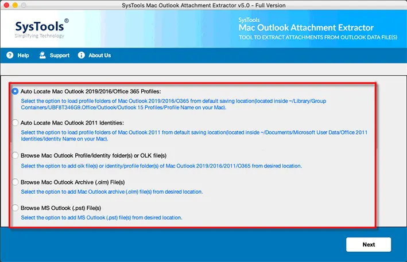Viewport: 407px width, 262px height.
Task: Click the Next button
Action: [369, 244]
